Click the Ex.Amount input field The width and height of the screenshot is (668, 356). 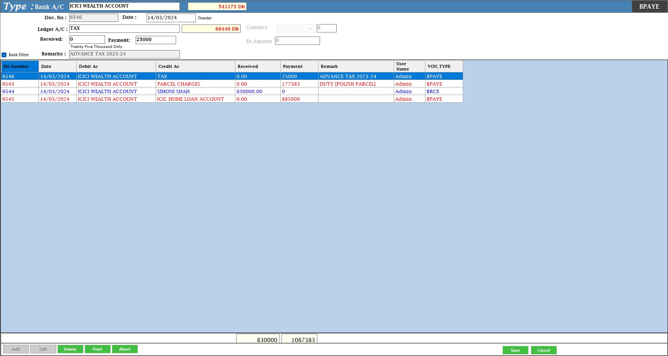pos(297,41)
